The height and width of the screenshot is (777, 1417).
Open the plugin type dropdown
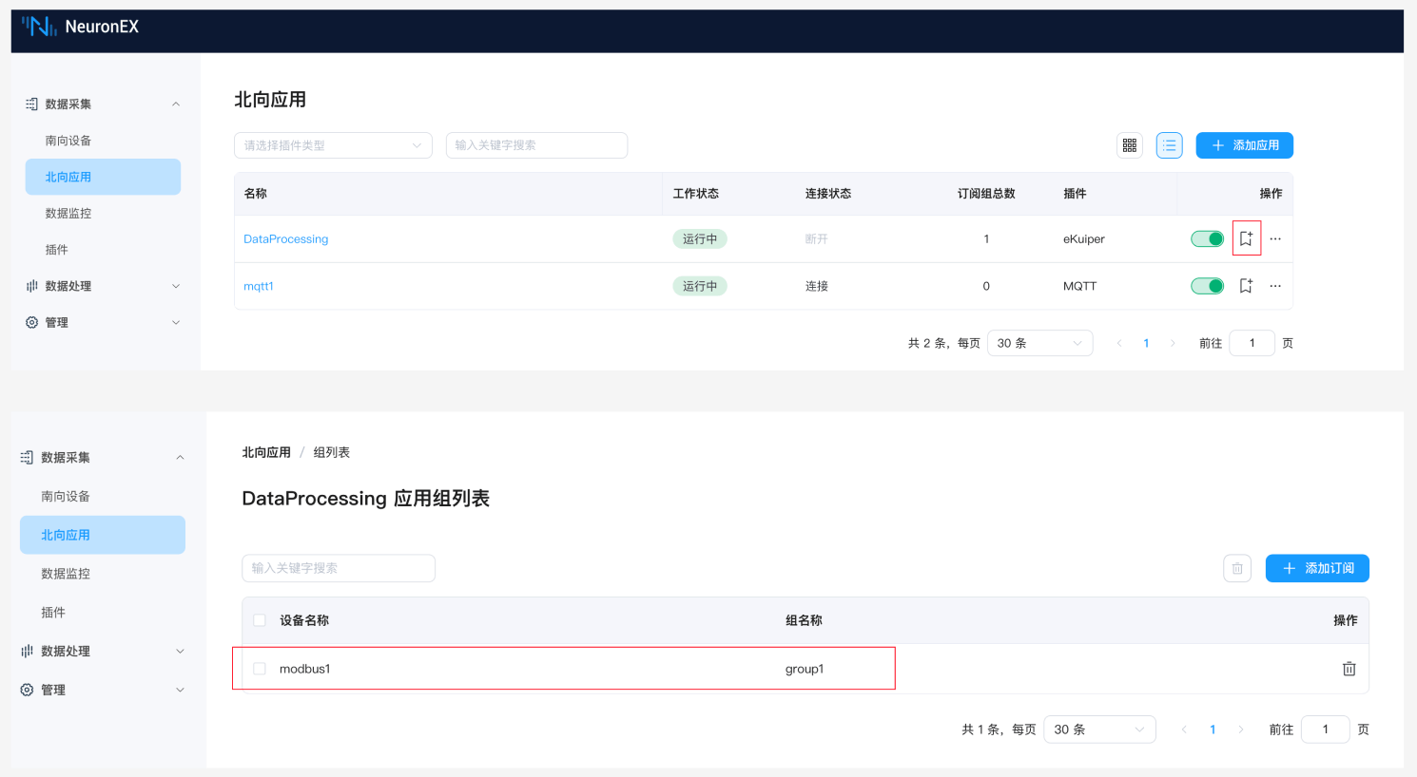point(333,145)
